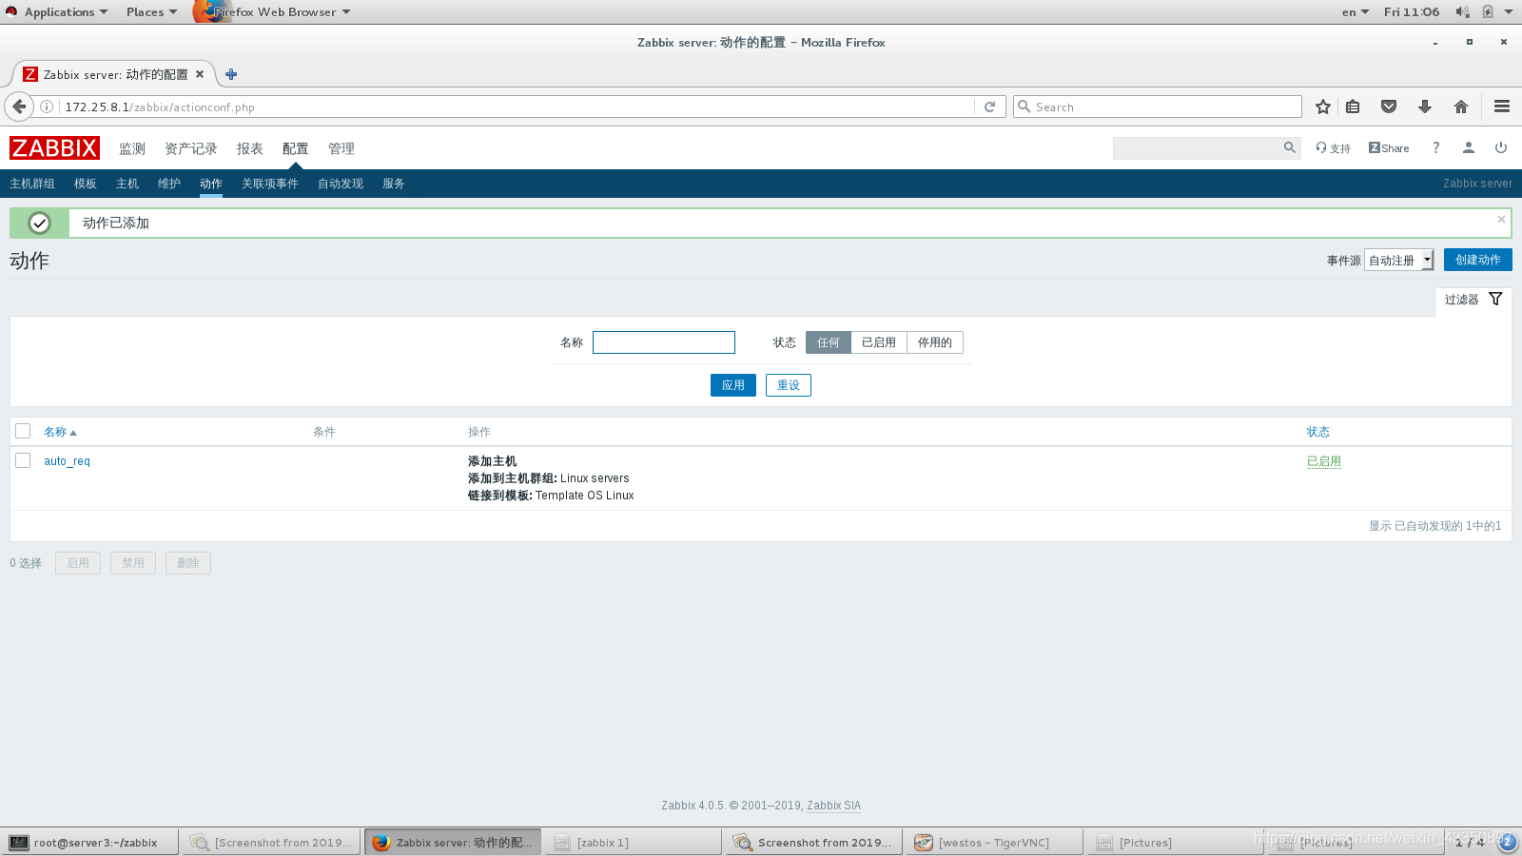
Task: Click Zabbix search magnifier icon
Action: pos(1290,147)
